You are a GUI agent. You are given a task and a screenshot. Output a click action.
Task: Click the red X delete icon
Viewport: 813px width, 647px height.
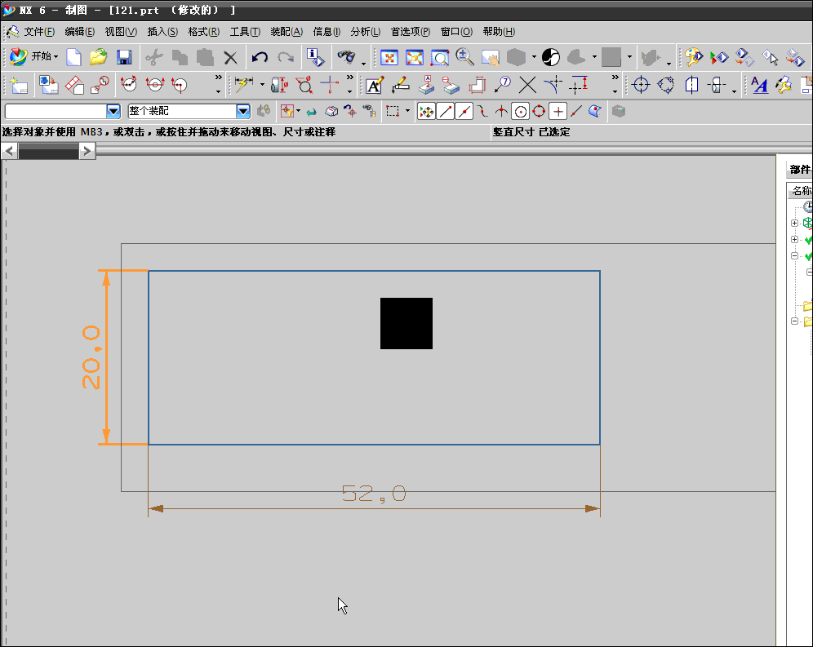click(229, 56)
